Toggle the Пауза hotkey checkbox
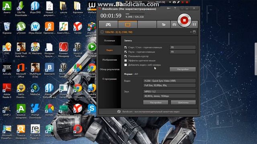This screenshot has height=144, width=257. pos(126,52)
